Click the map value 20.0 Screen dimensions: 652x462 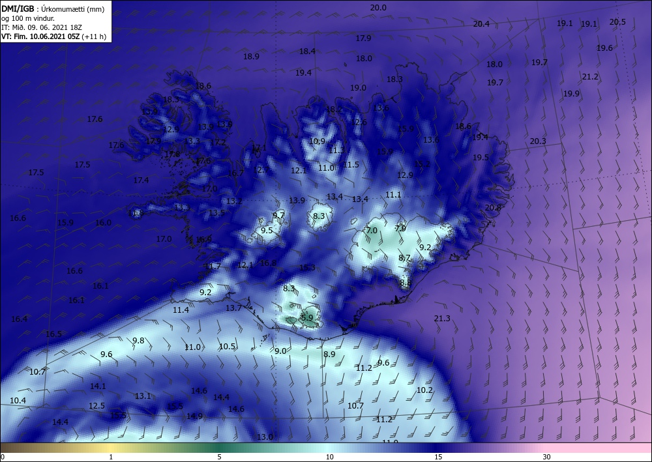[x=378, y=7]
